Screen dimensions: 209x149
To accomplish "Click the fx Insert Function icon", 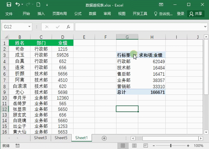I will 68,27.
